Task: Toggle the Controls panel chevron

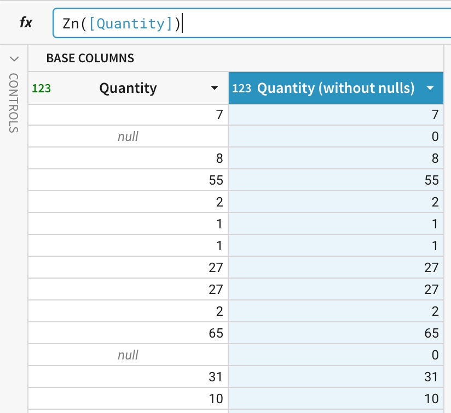Action: pyautogui.click(x=14, y=58)
